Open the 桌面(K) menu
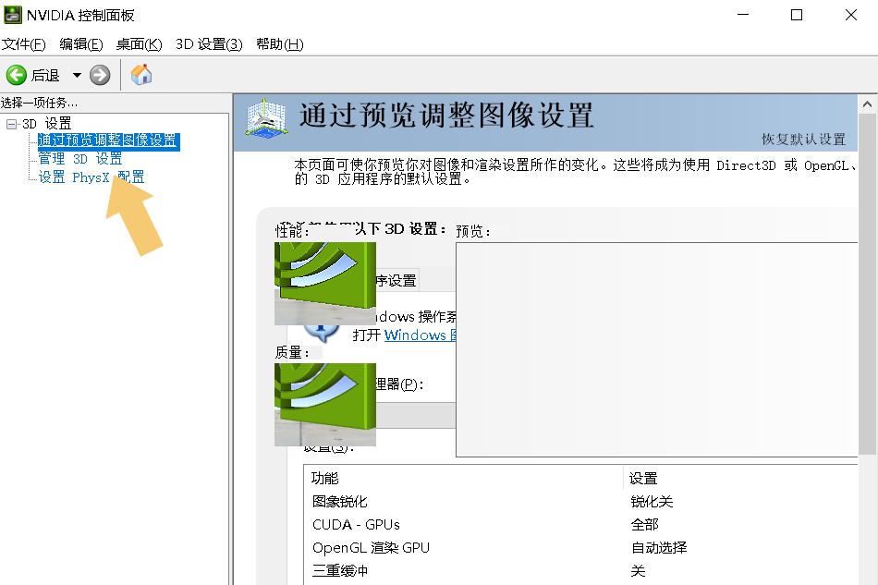 coord(137,43)
